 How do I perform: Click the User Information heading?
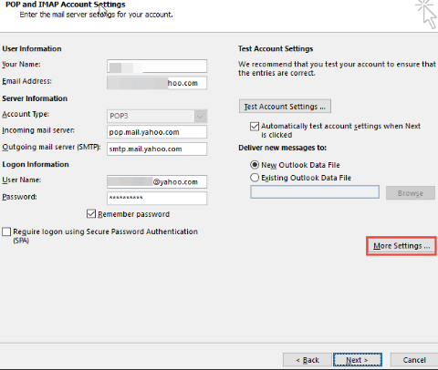(32, 48)
